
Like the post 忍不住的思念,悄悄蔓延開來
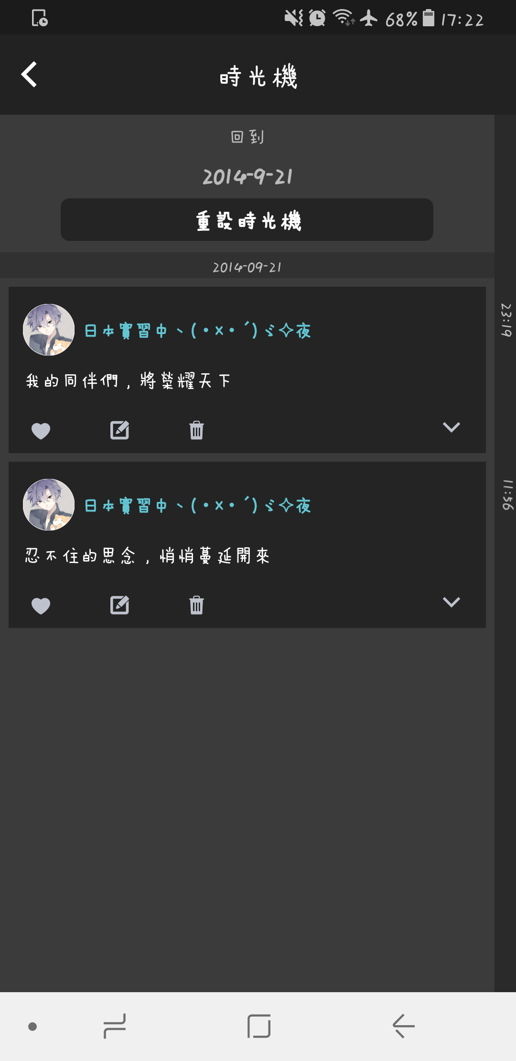pyautogui.click(x=41, y=606)
